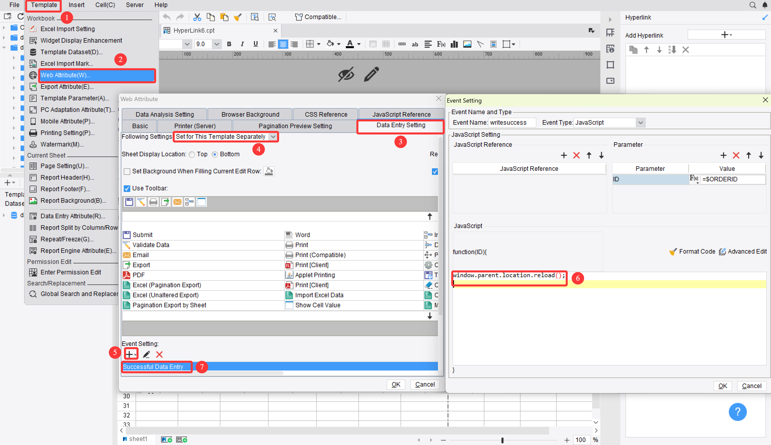Click the Format Painter brush icon
Screen dimensions: 771x445
click(237, 17)
